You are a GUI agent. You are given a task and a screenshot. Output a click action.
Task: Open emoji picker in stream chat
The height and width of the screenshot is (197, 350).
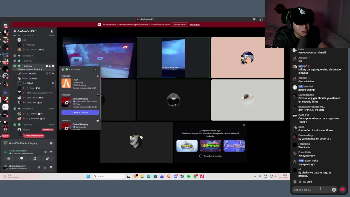pyautogui.click(x=334, y=190)
